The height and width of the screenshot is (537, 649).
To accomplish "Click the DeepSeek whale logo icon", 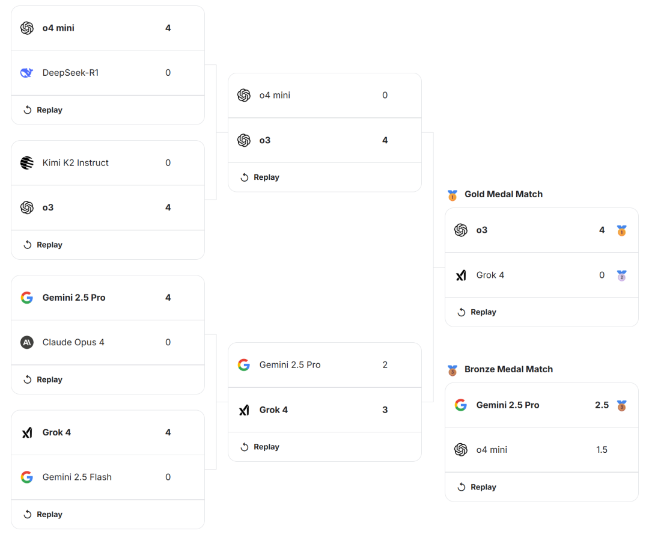I will point(26,73).
